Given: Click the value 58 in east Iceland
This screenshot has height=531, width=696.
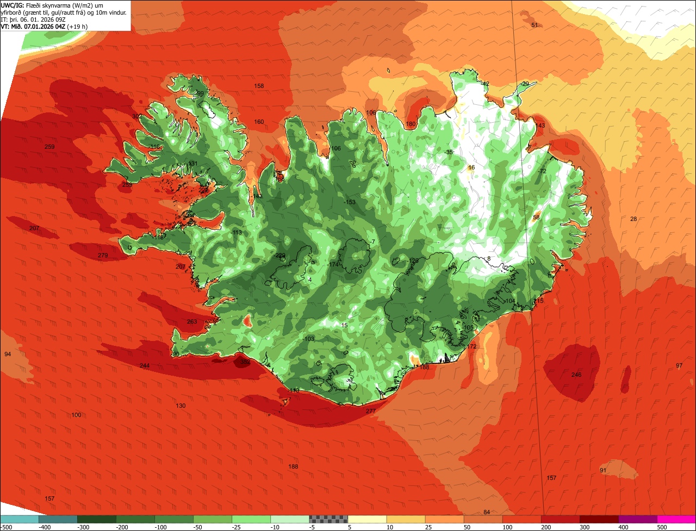Looking at the screenshot, I should (x=536, y=218).
